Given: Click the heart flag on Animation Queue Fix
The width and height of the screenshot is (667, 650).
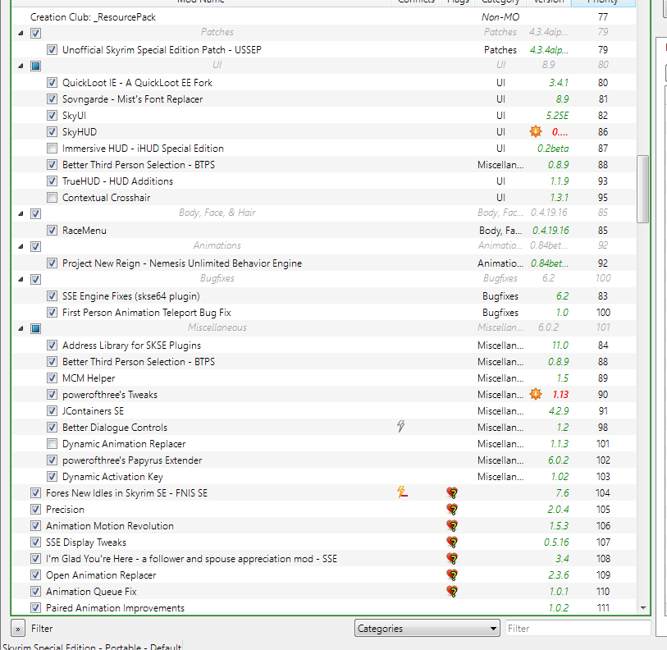Looking at the screenshot, I should (x=452, y=591).
